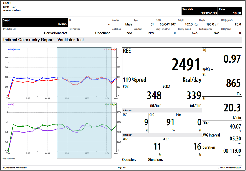Click the Rf 20.3 reading
Screen dimensions: 246x171
click(x=232, y=108)
